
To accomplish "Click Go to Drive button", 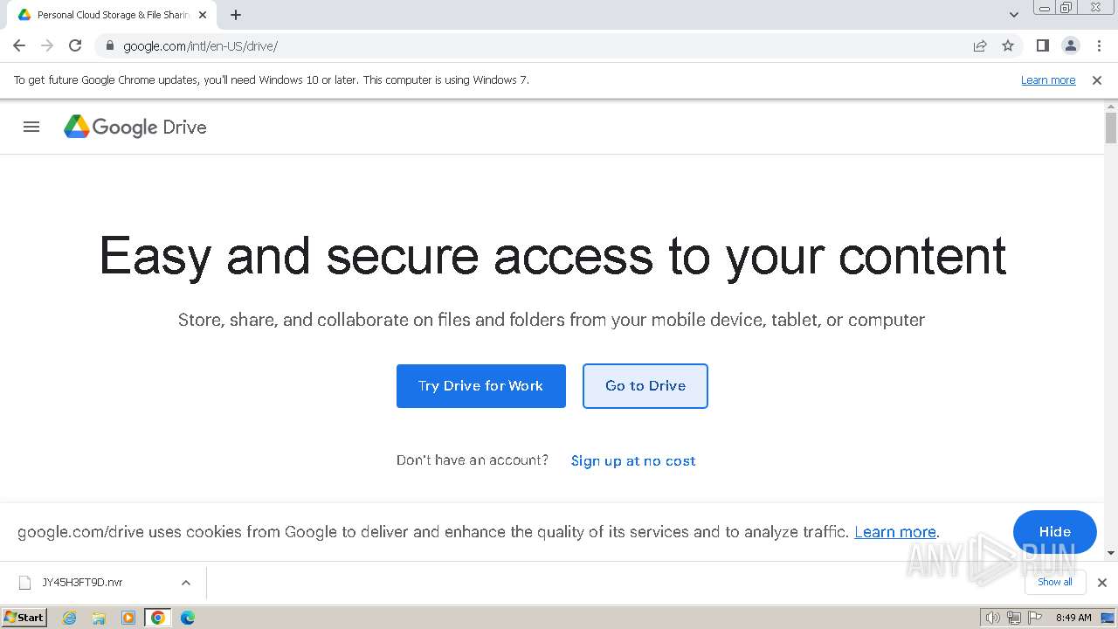I will [x=645, y=386].
